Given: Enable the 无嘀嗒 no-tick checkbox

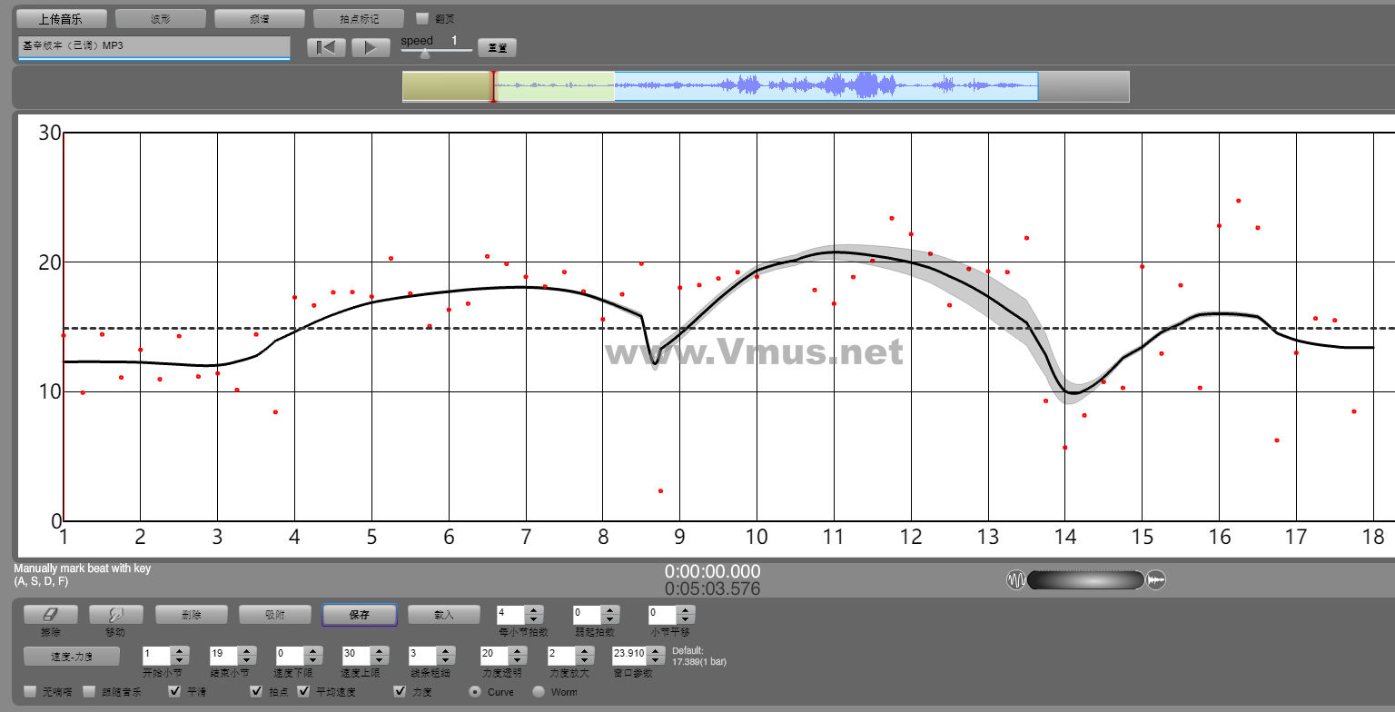Looking at the screenshot, I should (31, 691).
